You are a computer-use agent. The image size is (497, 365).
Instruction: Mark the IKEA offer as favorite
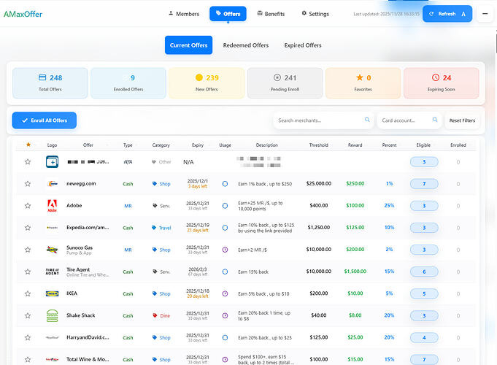[x=28, y=293]
